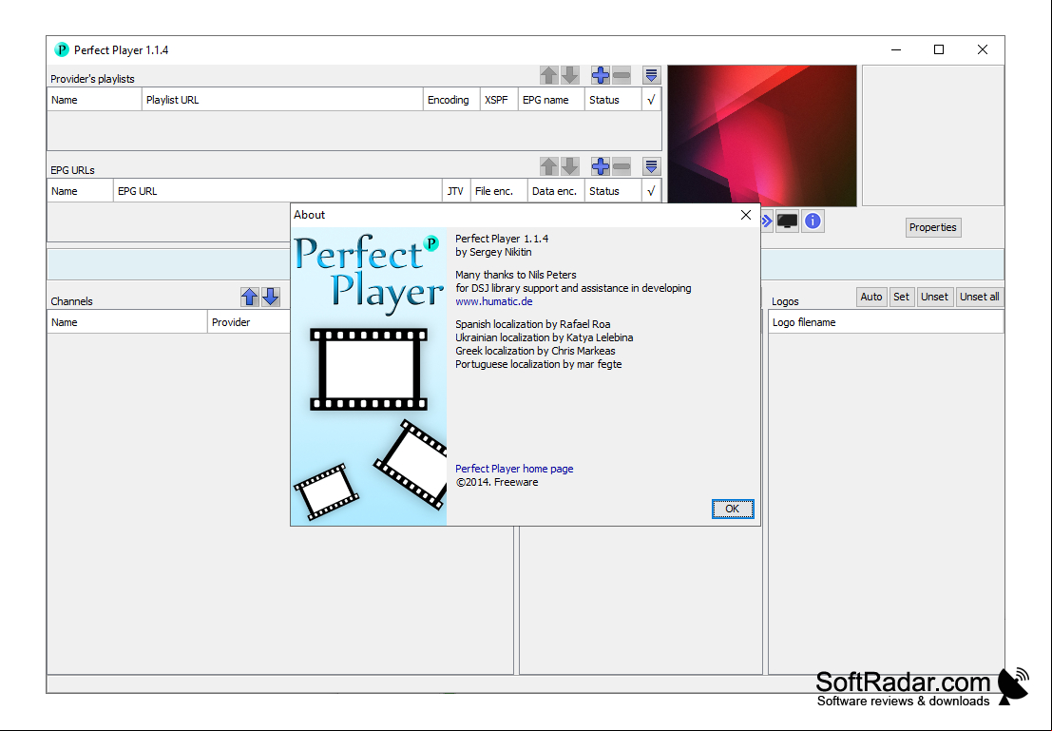This screenshot has width=1052, height=731.
Task: Click File enc. column header
Action: point(499,191)
